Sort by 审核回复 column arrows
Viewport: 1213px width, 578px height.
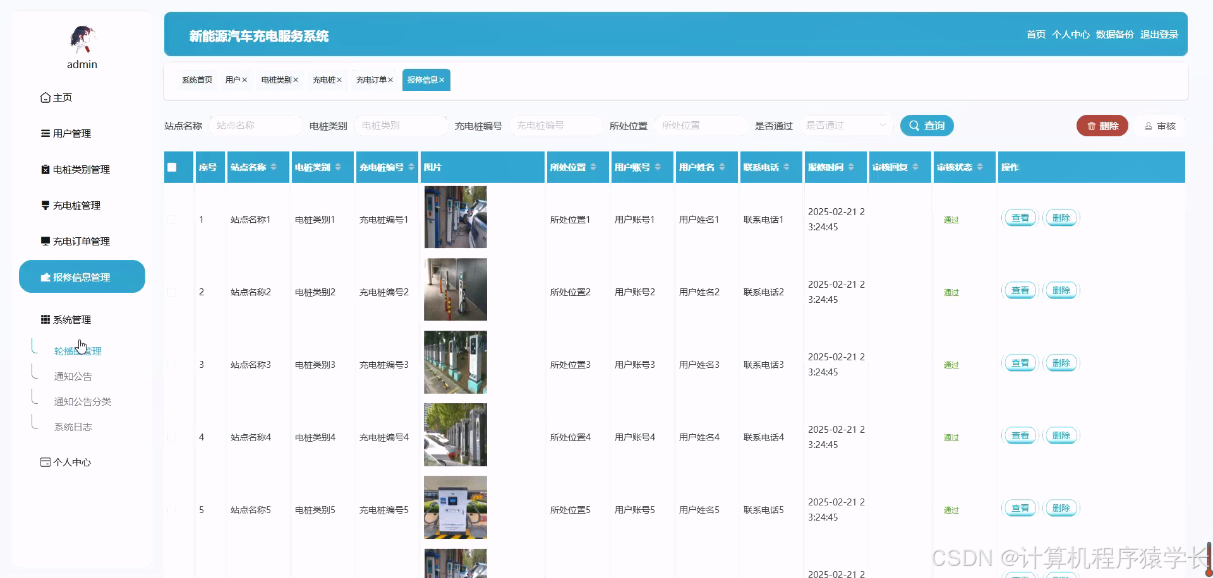point(915,167)
